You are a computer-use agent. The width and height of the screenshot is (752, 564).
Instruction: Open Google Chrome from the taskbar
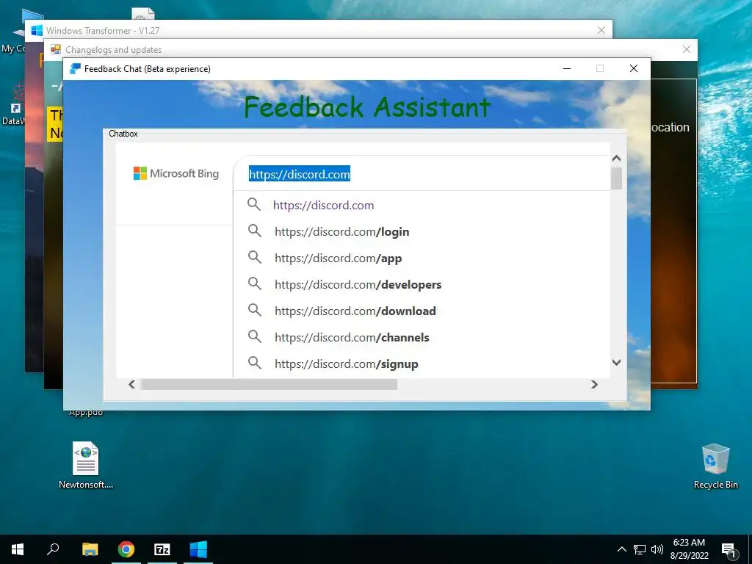(126, 549)
